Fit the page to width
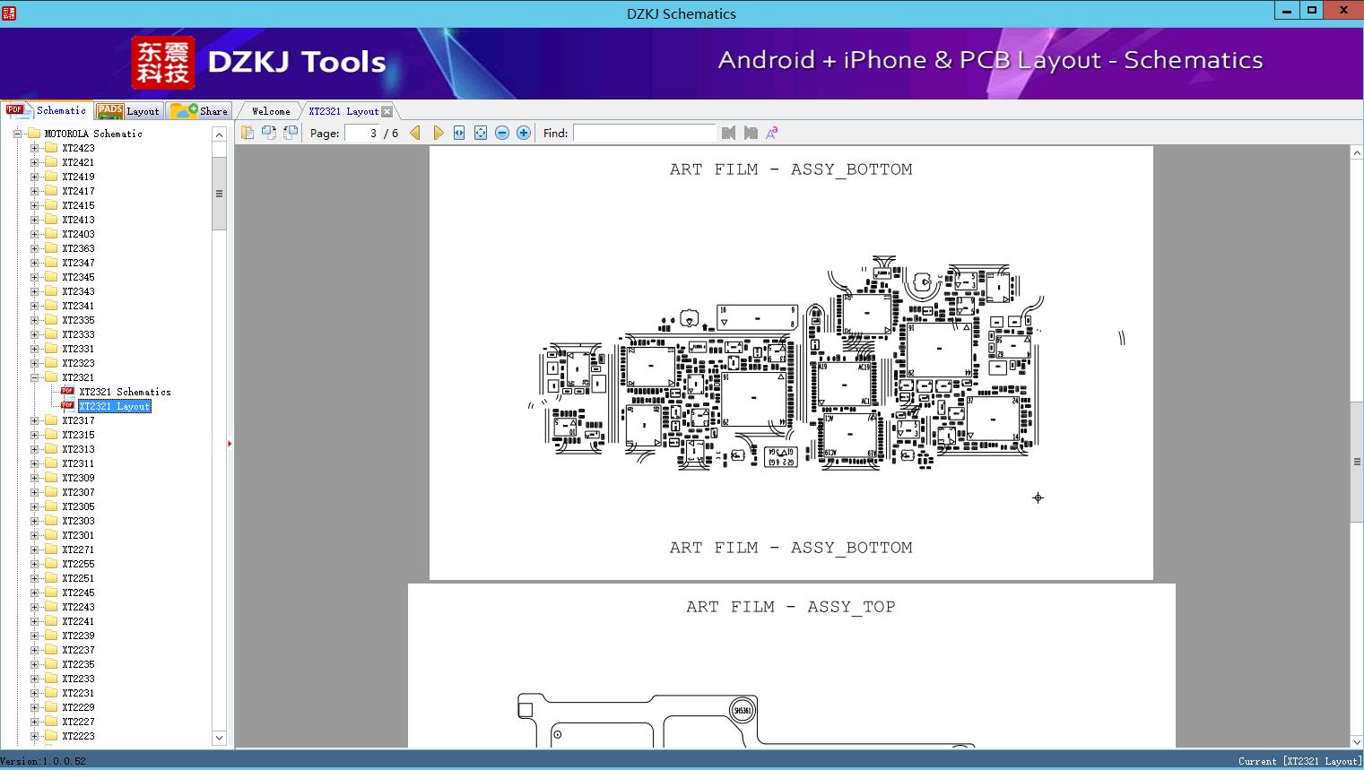Image resolution: width=1364 pixels, height=770 pixels. [459, 133]
